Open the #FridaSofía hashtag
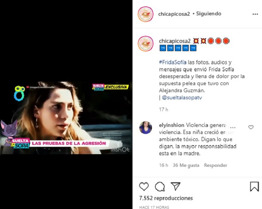 click(173, 62)
